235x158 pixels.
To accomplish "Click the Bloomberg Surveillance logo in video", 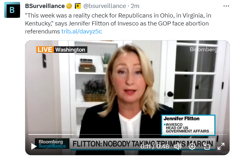I will pyautogui.click(x=52, y=144).
